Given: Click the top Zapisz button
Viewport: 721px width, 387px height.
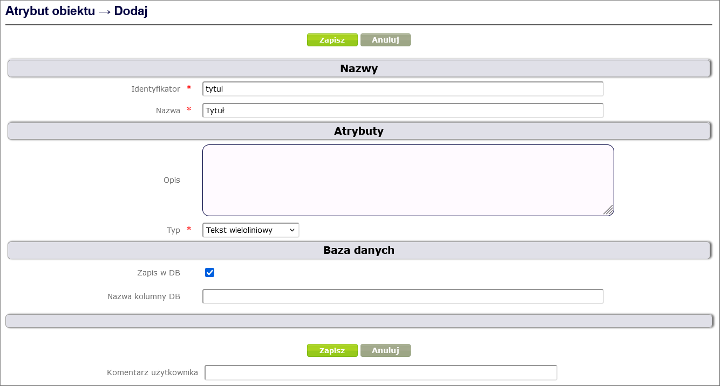Looking at the screenshot, I should click(x=332, y=40).
